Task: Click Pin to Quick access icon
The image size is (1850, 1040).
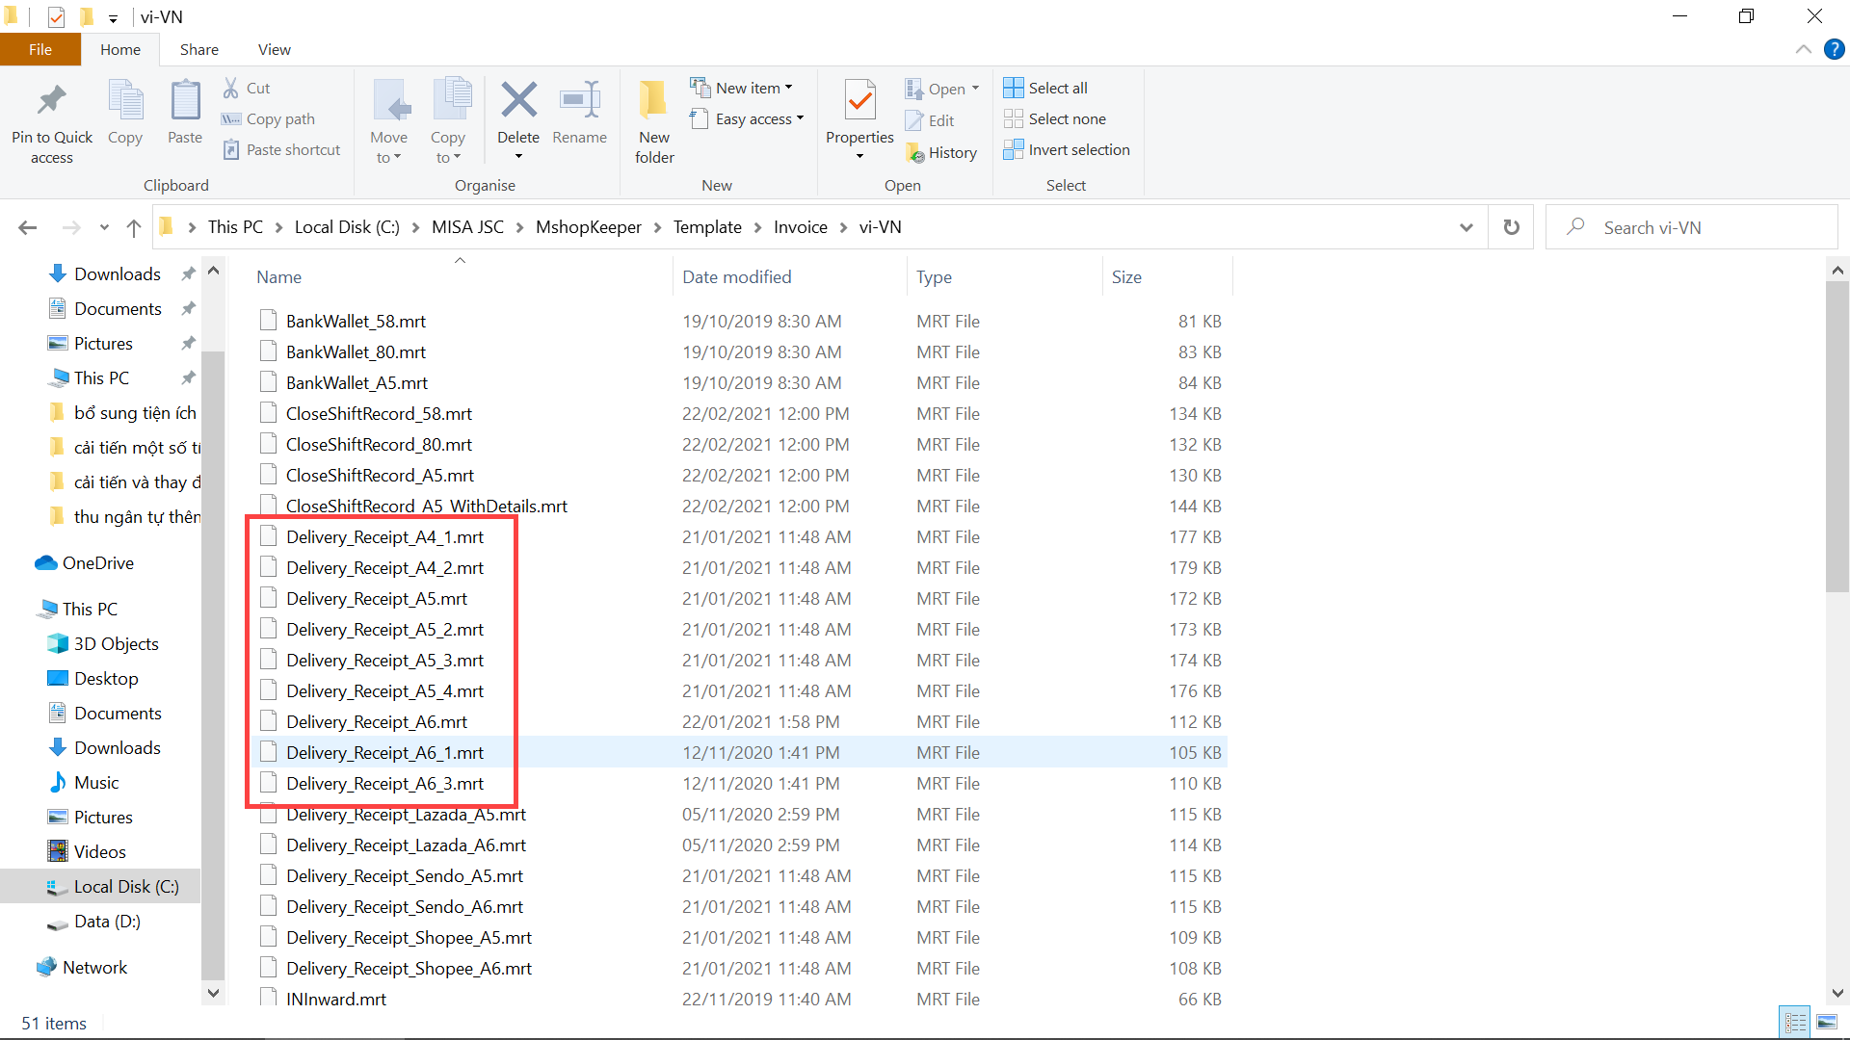Action: pos(52,101)
